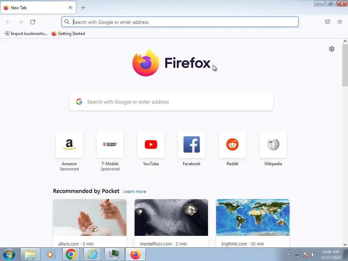Open the Getting Started bookmark
Screen dimensions: 348x261
coord(68,34)
